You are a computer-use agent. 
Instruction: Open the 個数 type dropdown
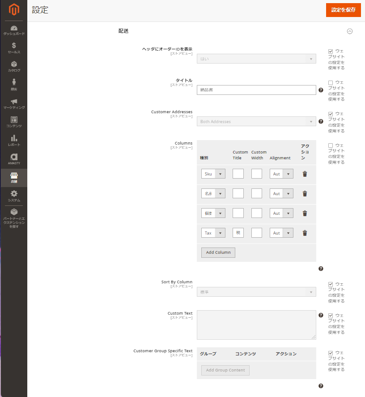pyautogui.click(x=213, y=213)
